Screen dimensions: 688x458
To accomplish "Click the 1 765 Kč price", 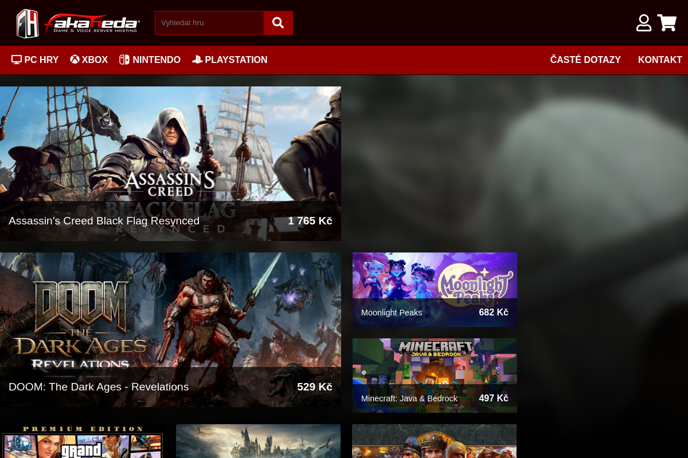I will (x=310, y=221).
